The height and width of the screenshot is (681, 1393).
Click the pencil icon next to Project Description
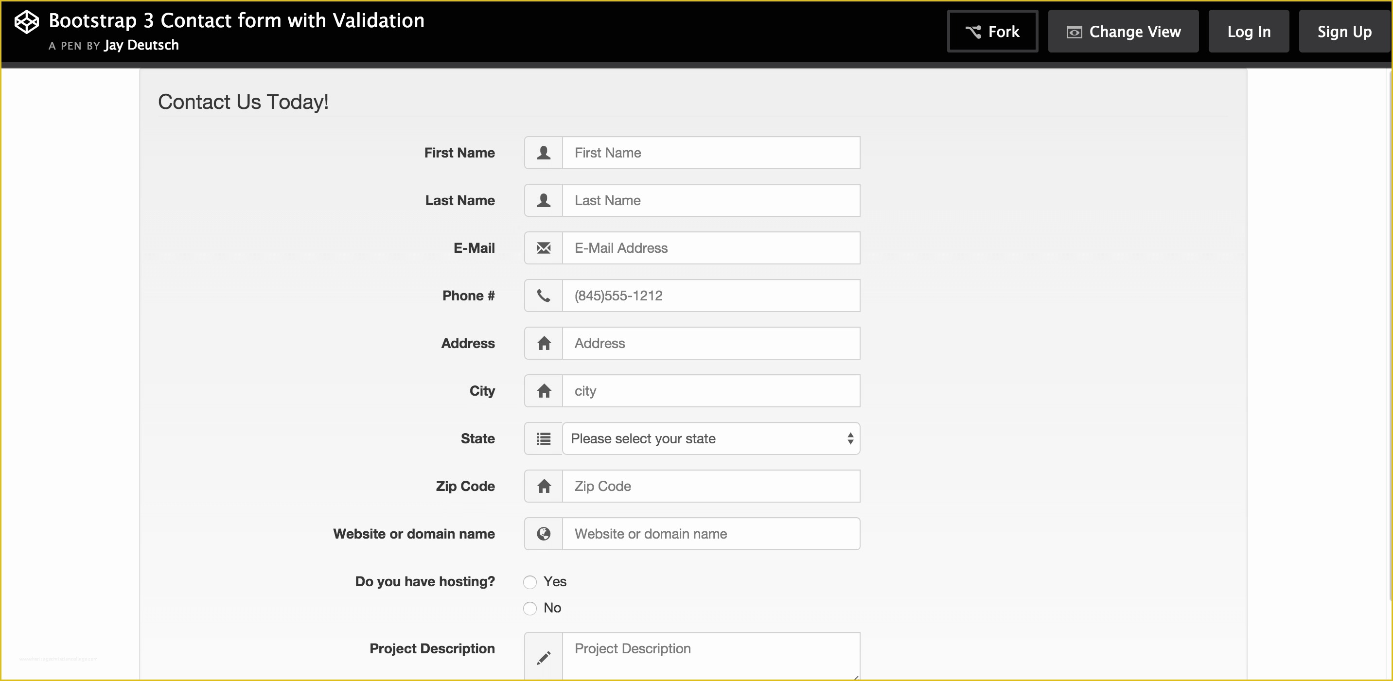coord(543,658)
